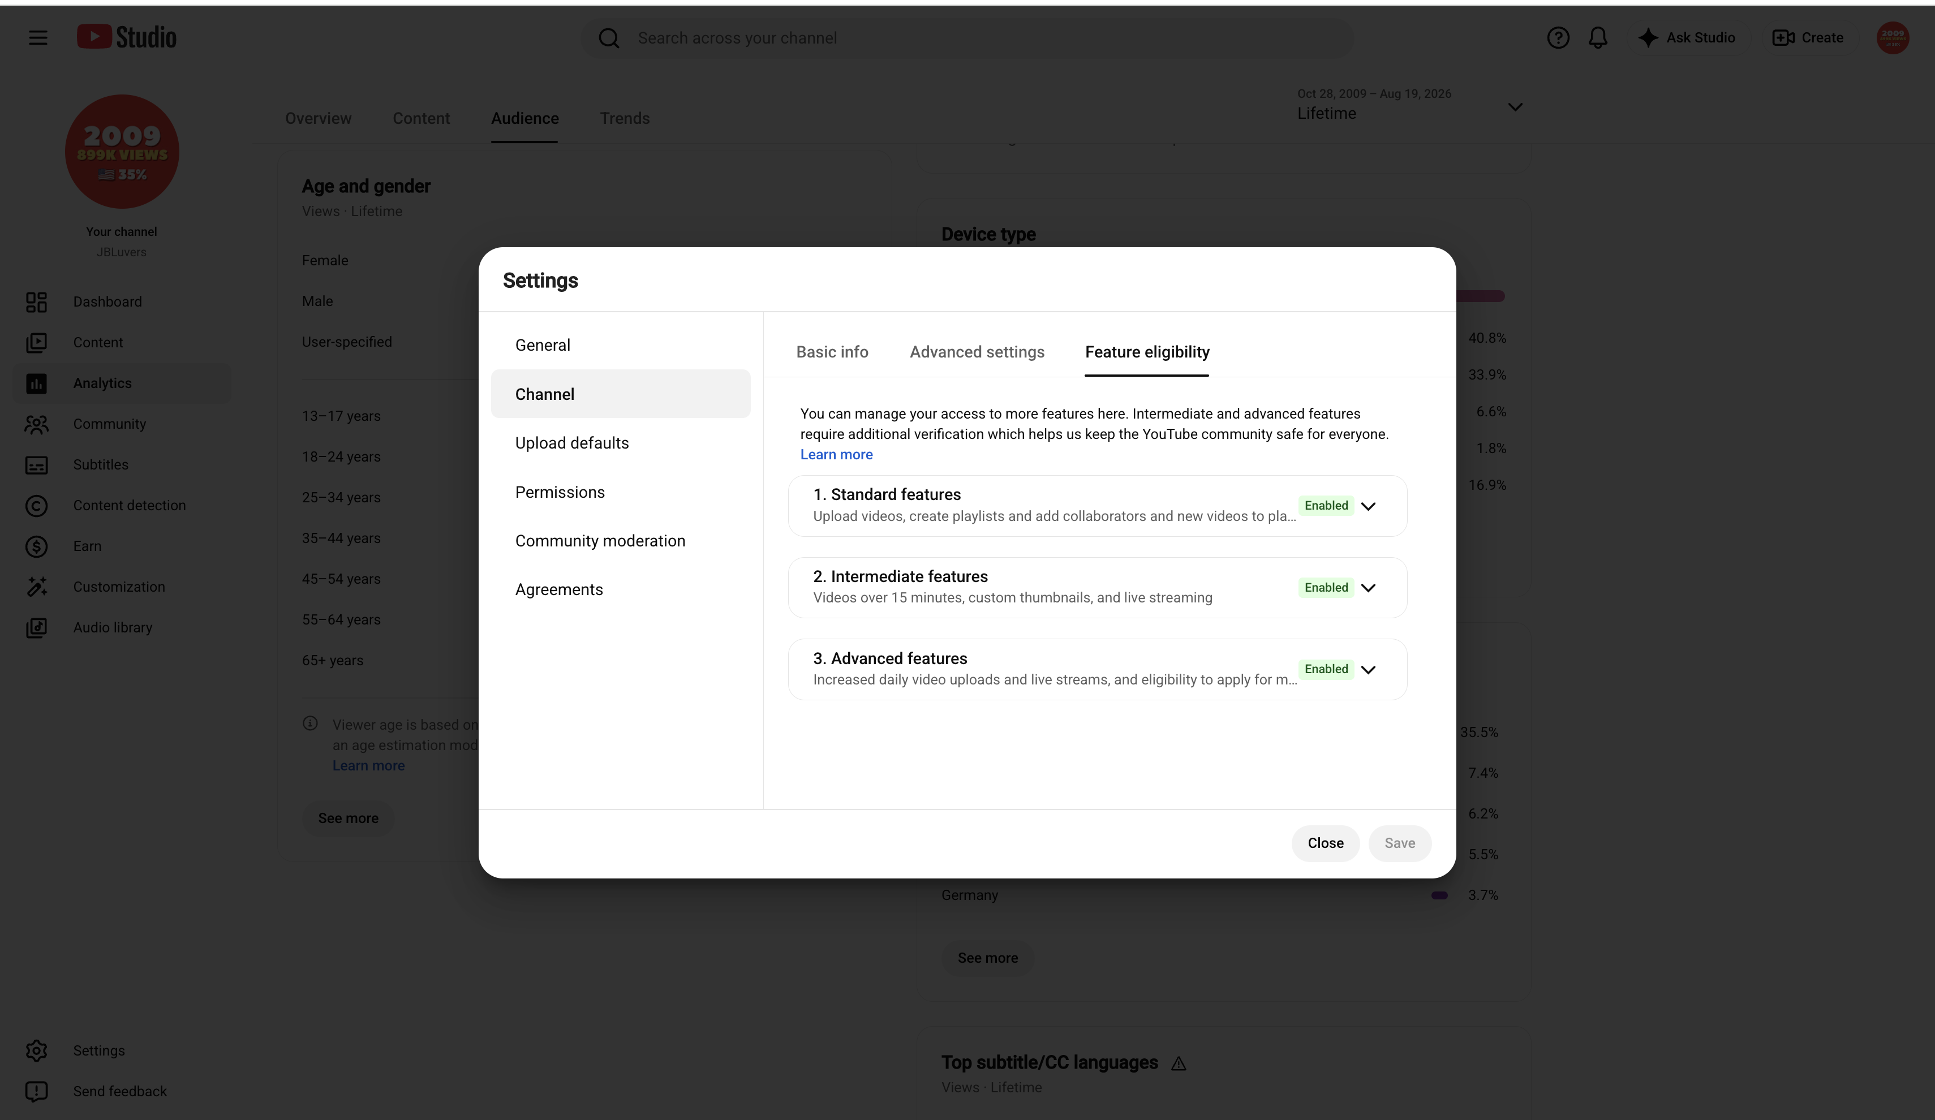Go to the Trends analytics tab
This screenshot has width=1935, height=1120.
pyautogui.click(x=625, y=118)
